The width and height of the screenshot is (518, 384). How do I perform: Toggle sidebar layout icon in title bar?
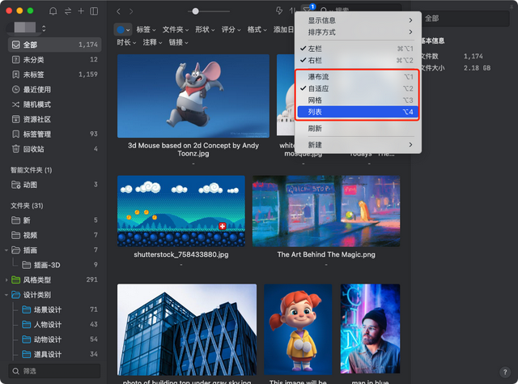coord(94,11)
